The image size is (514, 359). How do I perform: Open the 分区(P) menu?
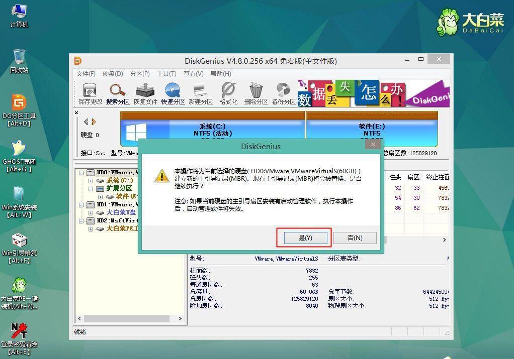(140, 74)
